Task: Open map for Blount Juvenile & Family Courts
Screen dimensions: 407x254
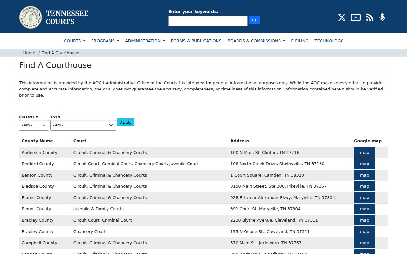Action: click(364, 209)
